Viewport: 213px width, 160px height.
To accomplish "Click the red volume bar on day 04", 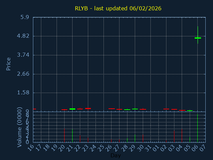I will point(182,136).
